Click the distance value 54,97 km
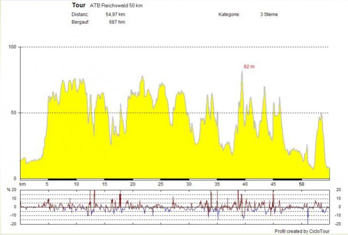This screenshot has width=348, height=235. coord(115,14)
